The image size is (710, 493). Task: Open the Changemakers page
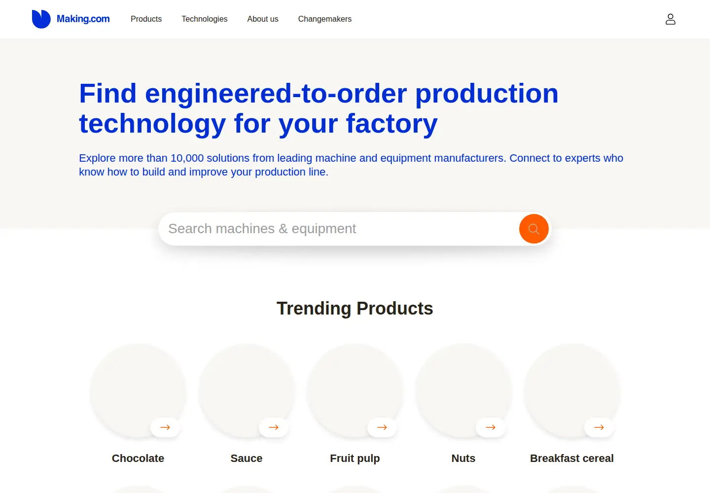325,19
